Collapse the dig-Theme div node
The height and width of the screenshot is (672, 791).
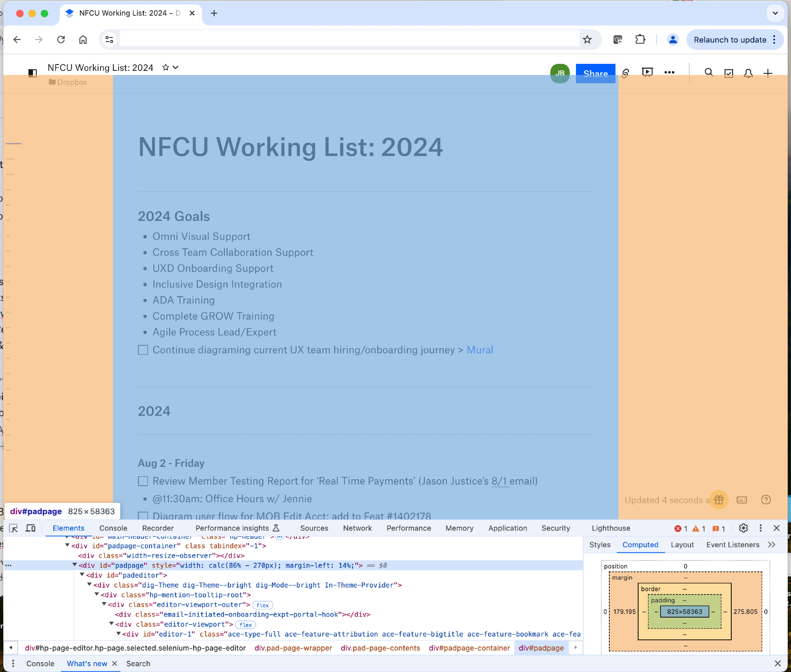tap(89, 585)
